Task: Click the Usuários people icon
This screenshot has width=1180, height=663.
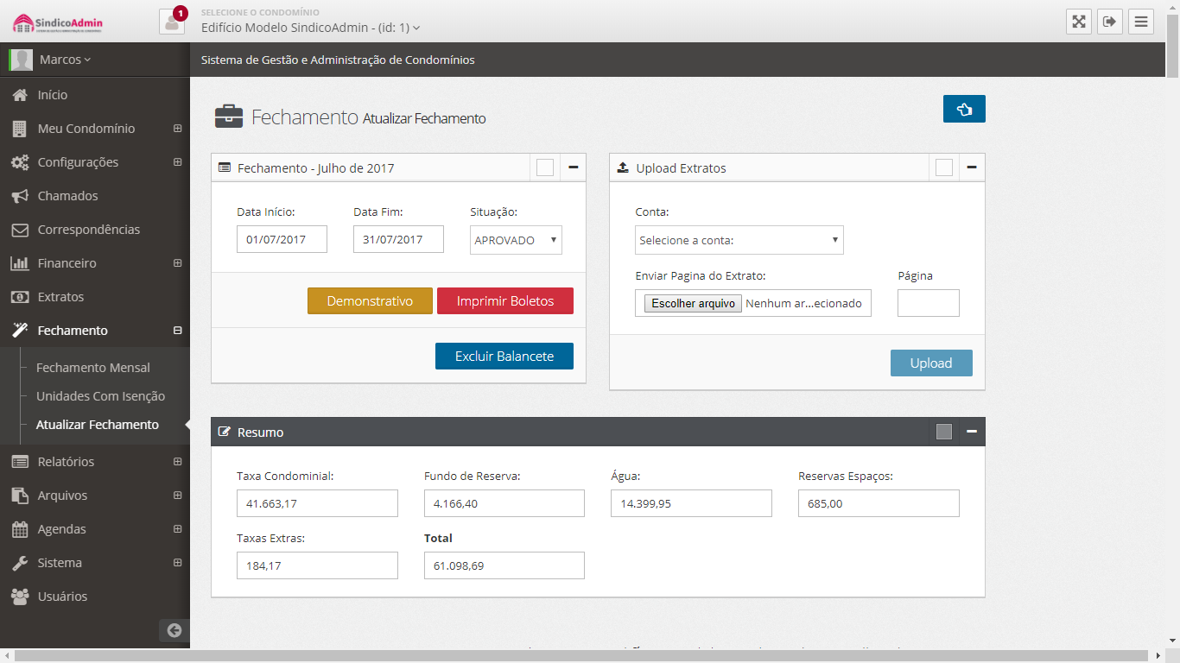Action: click(20, 597)
